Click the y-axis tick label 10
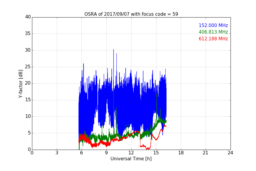256x171 pixels. [28, 116]
